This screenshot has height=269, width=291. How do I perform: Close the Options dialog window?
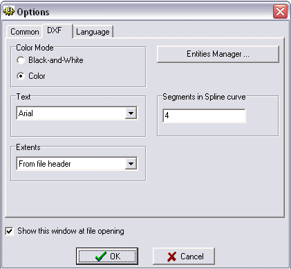click(280, 11)
